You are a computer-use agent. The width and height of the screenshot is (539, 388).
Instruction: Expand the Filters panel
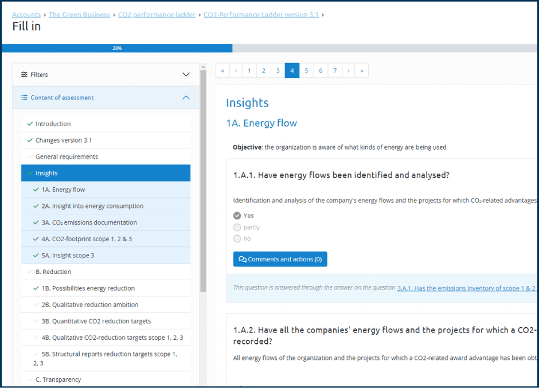click(x=186, y=74)
